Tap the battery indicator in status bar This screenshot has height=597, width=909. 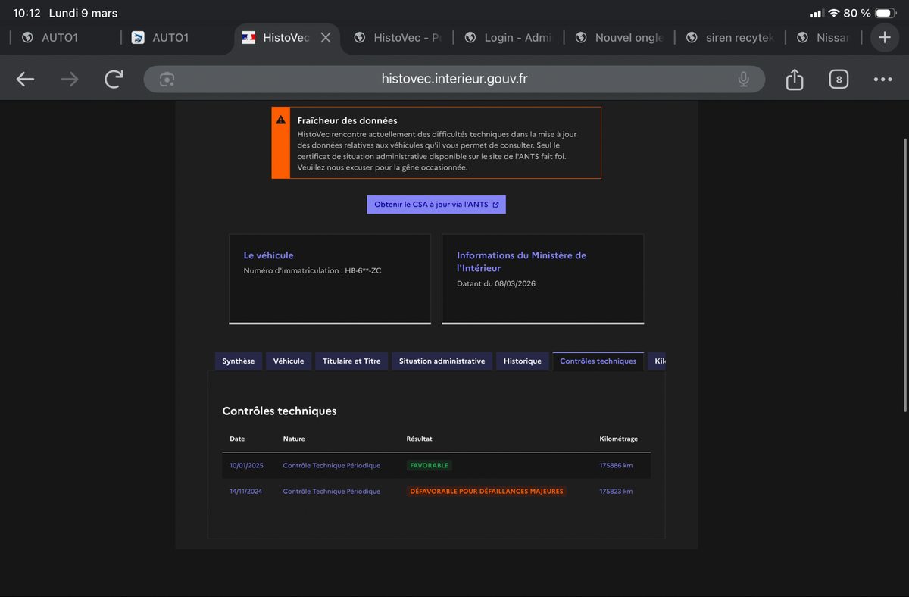886,13
